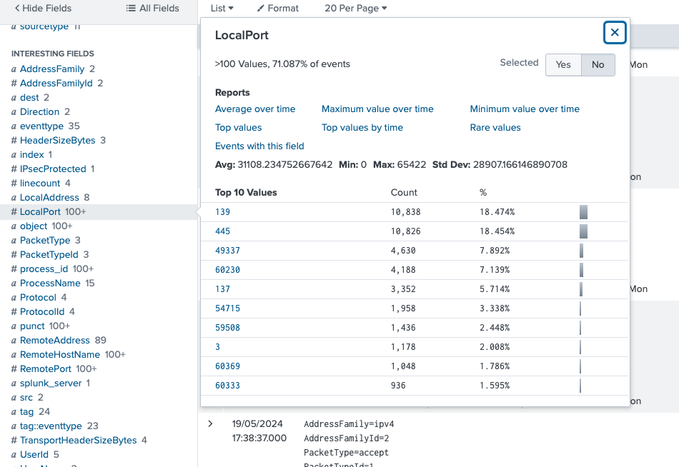
Task: Filter by LocalPort value 49337
Action: pyautogui.click(x=227, y=251)
